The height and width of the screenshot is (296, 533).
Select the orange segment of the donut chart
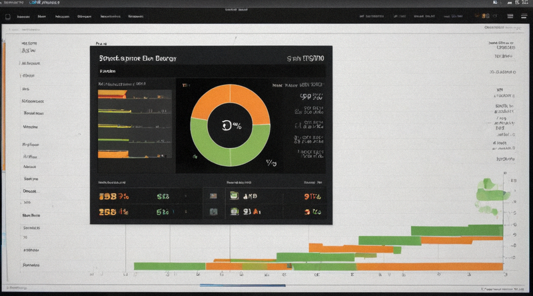[231, 102]
